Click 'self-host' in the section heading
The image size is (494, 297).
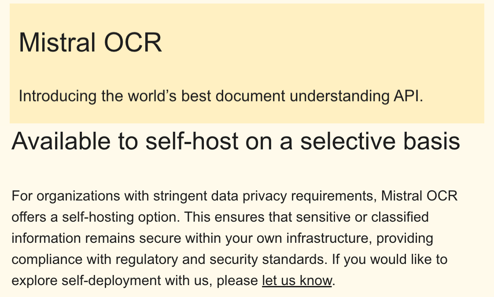[192, 141]
